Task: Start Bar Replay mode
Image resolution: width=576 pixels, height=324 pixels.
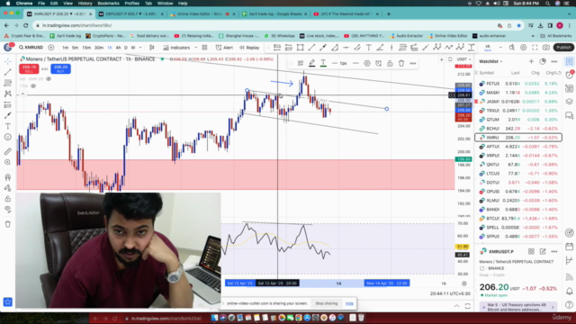Action: (249, 48)
